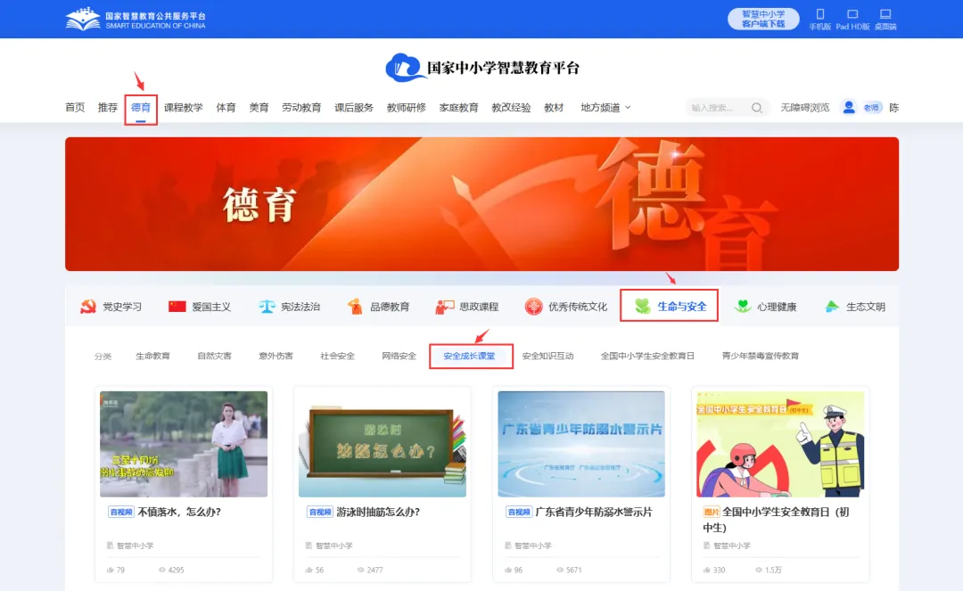Viewport: 963px width, 591px height.
Task: Like the 不慎落水 card with 79 likes
Action: [x=111, y=570]
